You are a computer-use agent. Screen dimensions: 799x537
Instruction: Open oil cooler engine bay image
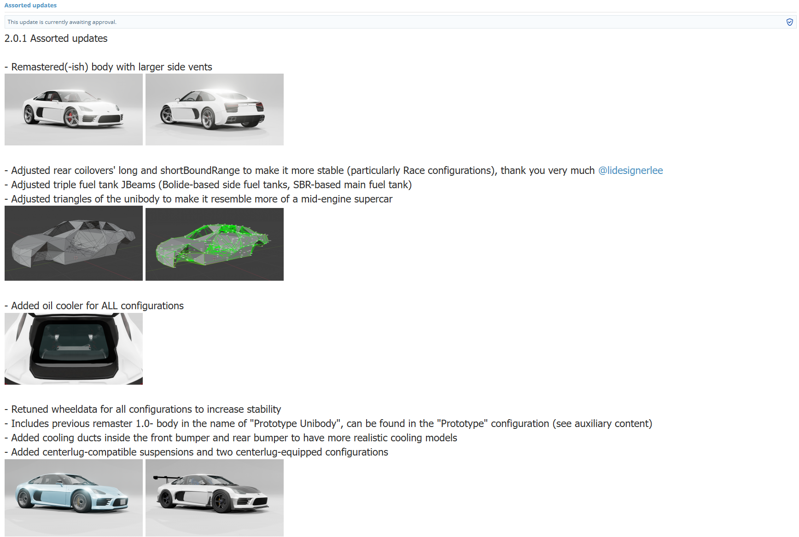point(74,349)
